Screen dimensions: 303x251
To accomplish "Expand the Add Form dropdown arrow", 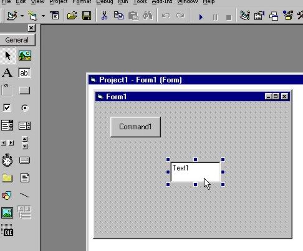I will pos(43,16).
